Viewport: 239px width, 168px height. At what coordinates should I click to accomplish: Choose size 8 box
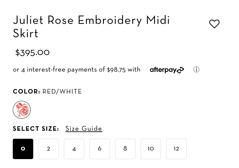pyautogui.click(x=125, y=149)
